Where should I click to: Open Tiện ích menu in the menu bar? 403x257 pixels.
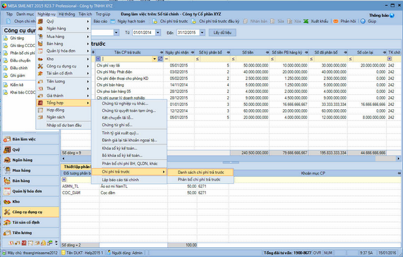pyautogui.click(x=85, y=14)
